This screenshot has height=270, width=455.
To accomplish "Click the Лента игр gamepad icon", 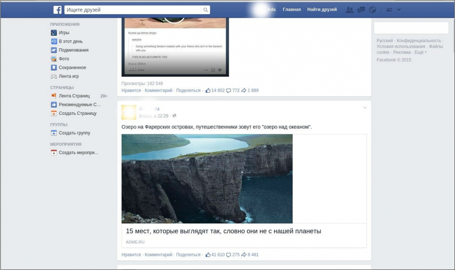I will [x=54, y=76].
